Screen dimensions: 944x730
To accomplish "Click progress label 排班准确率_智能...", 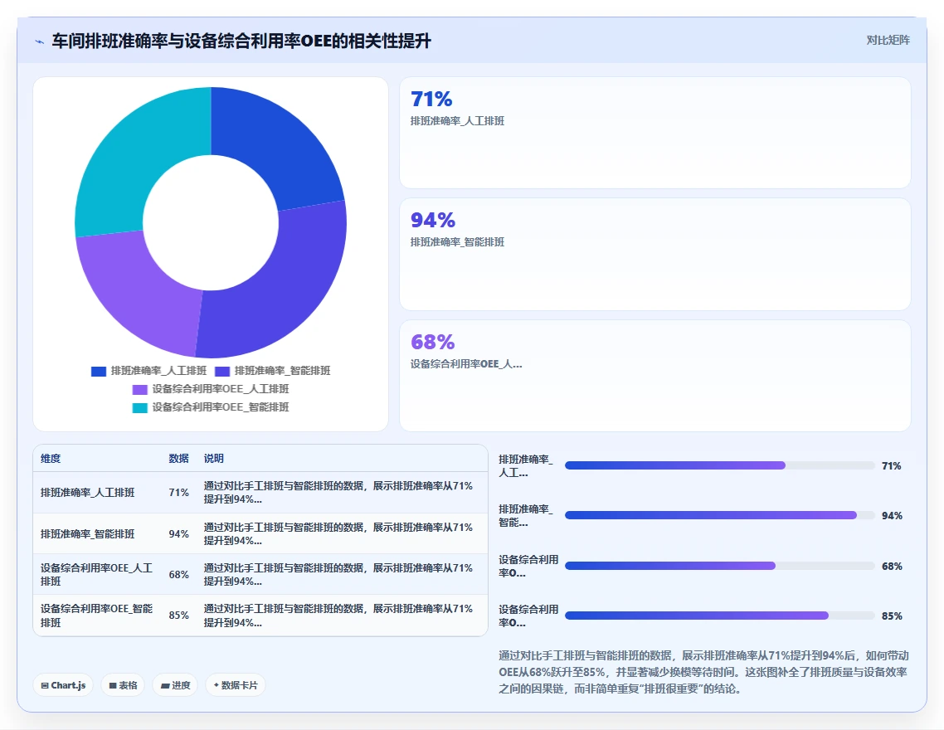I will (x=526, y=516).
